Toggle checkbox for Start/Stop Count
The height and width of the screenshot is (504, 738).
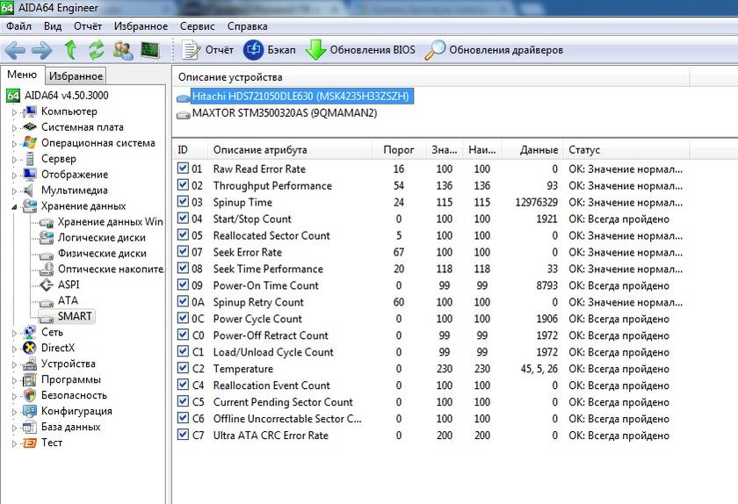(183, 219)
